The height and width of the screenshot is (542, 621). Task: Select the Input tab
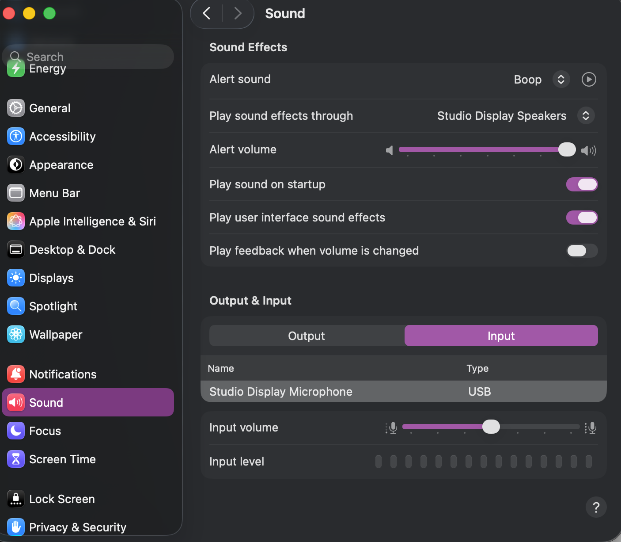coord(501,336)
